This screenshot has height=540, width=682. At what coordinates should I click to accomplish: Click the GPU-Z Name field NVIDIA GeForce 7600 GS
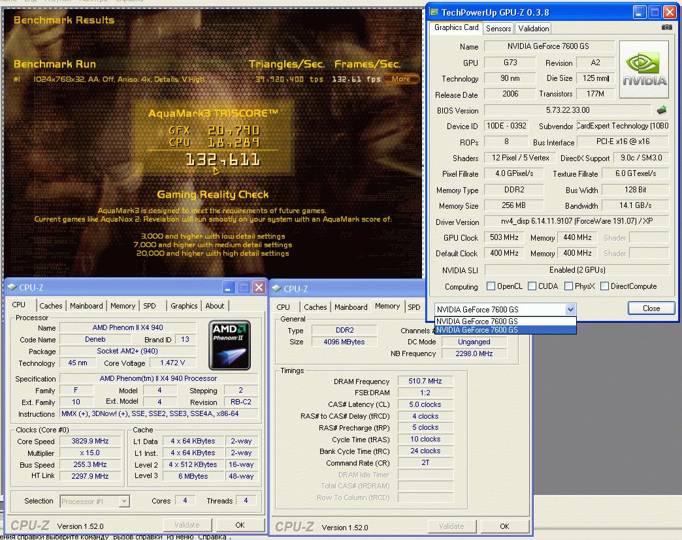(x=549, y=46)
